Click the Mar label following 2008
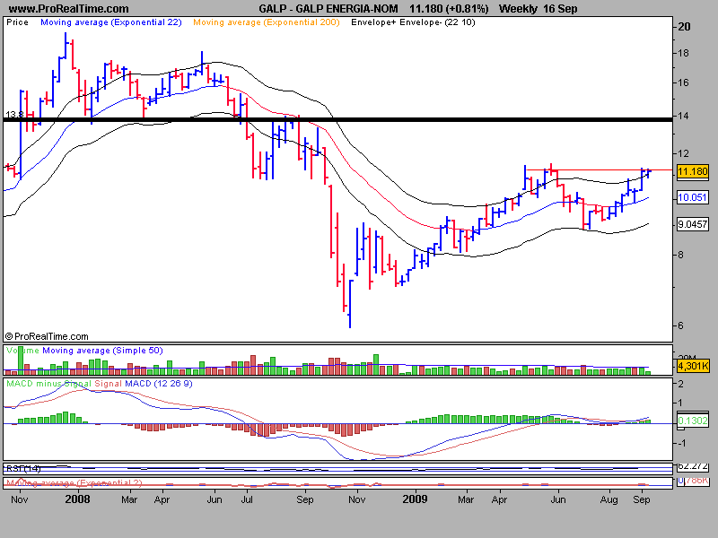This screenshot has height=538, width=718. click(129, 499)
